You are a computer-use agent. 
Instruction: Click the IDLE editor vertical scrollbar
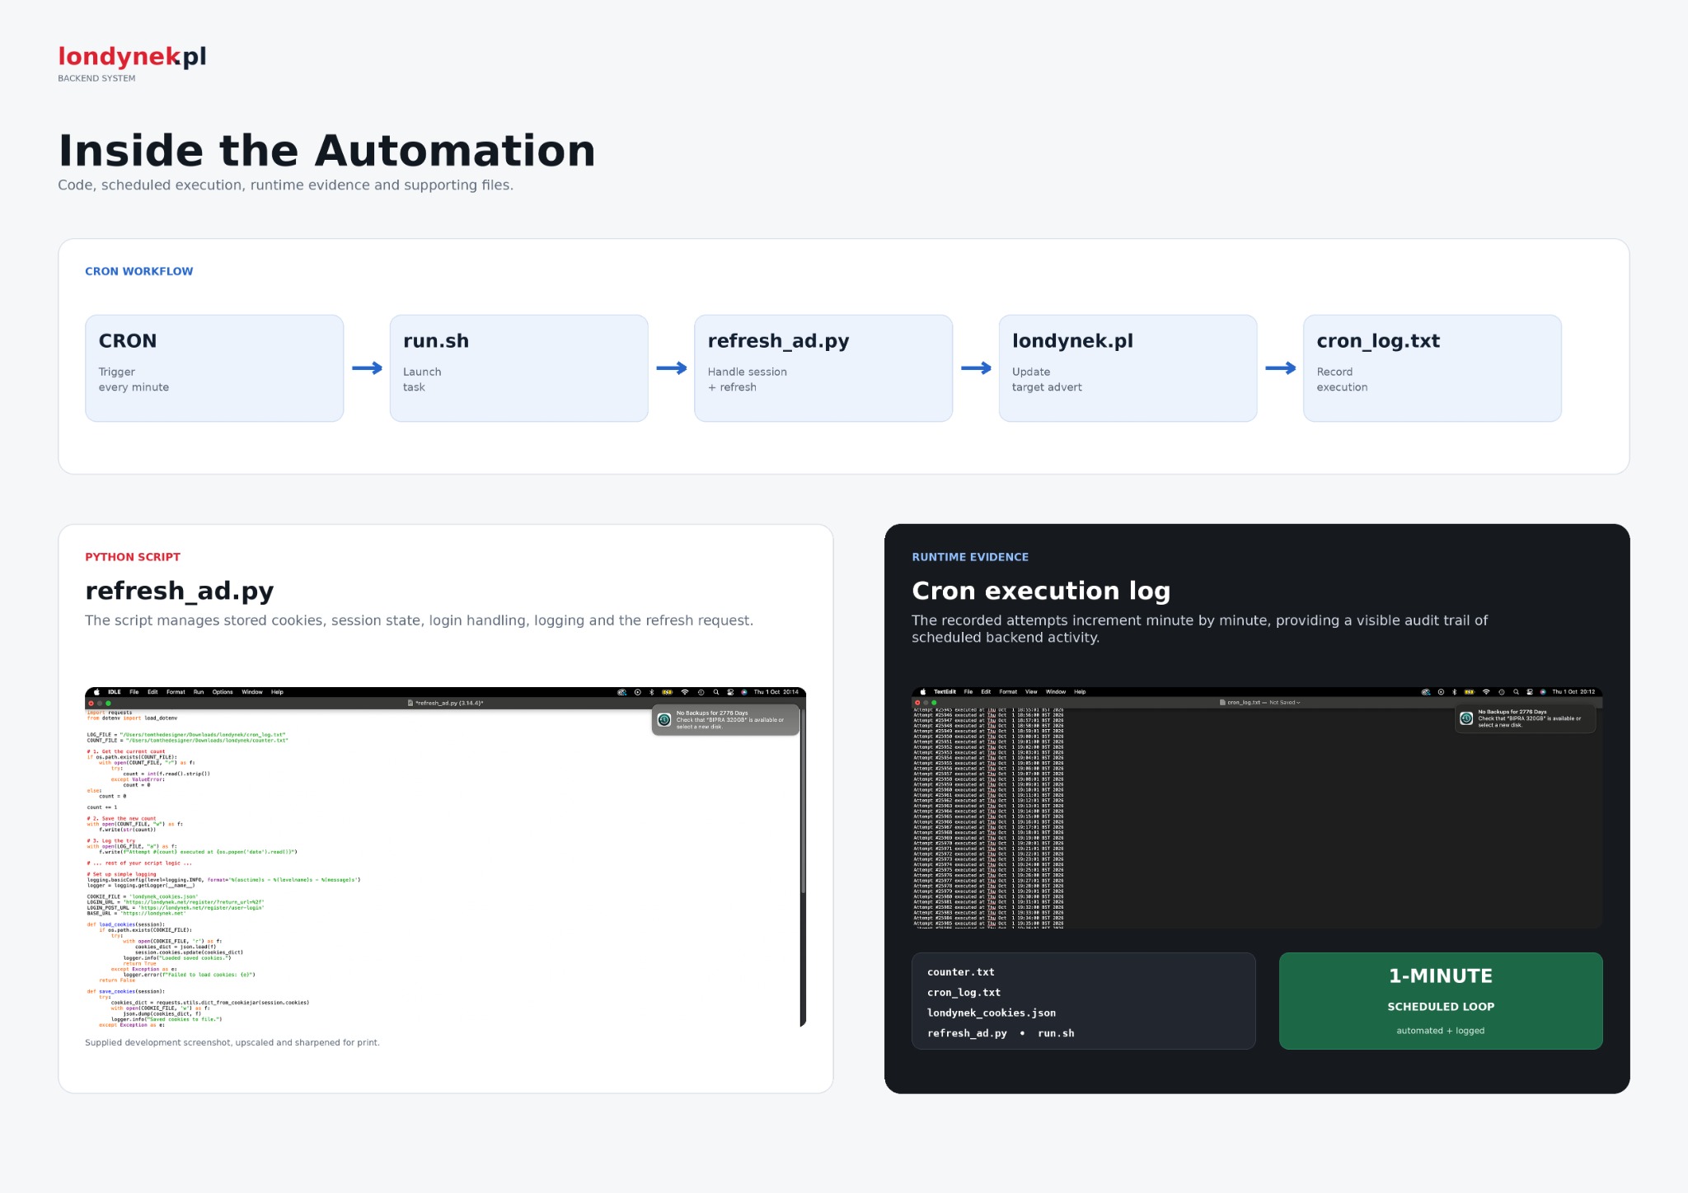tap(803, 799)
